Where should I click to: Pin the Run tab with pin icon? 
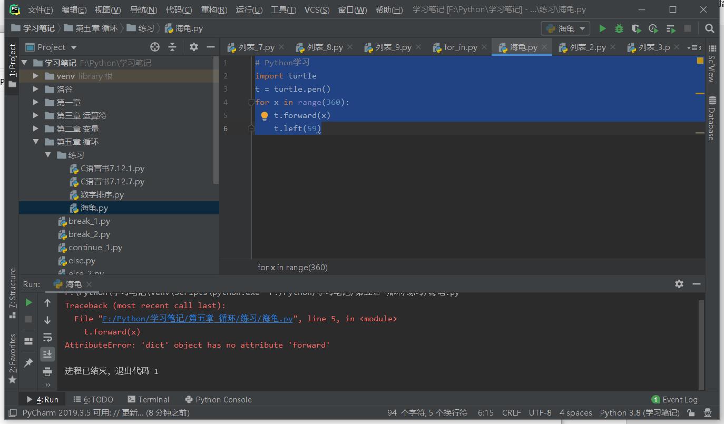click(28, 362)
